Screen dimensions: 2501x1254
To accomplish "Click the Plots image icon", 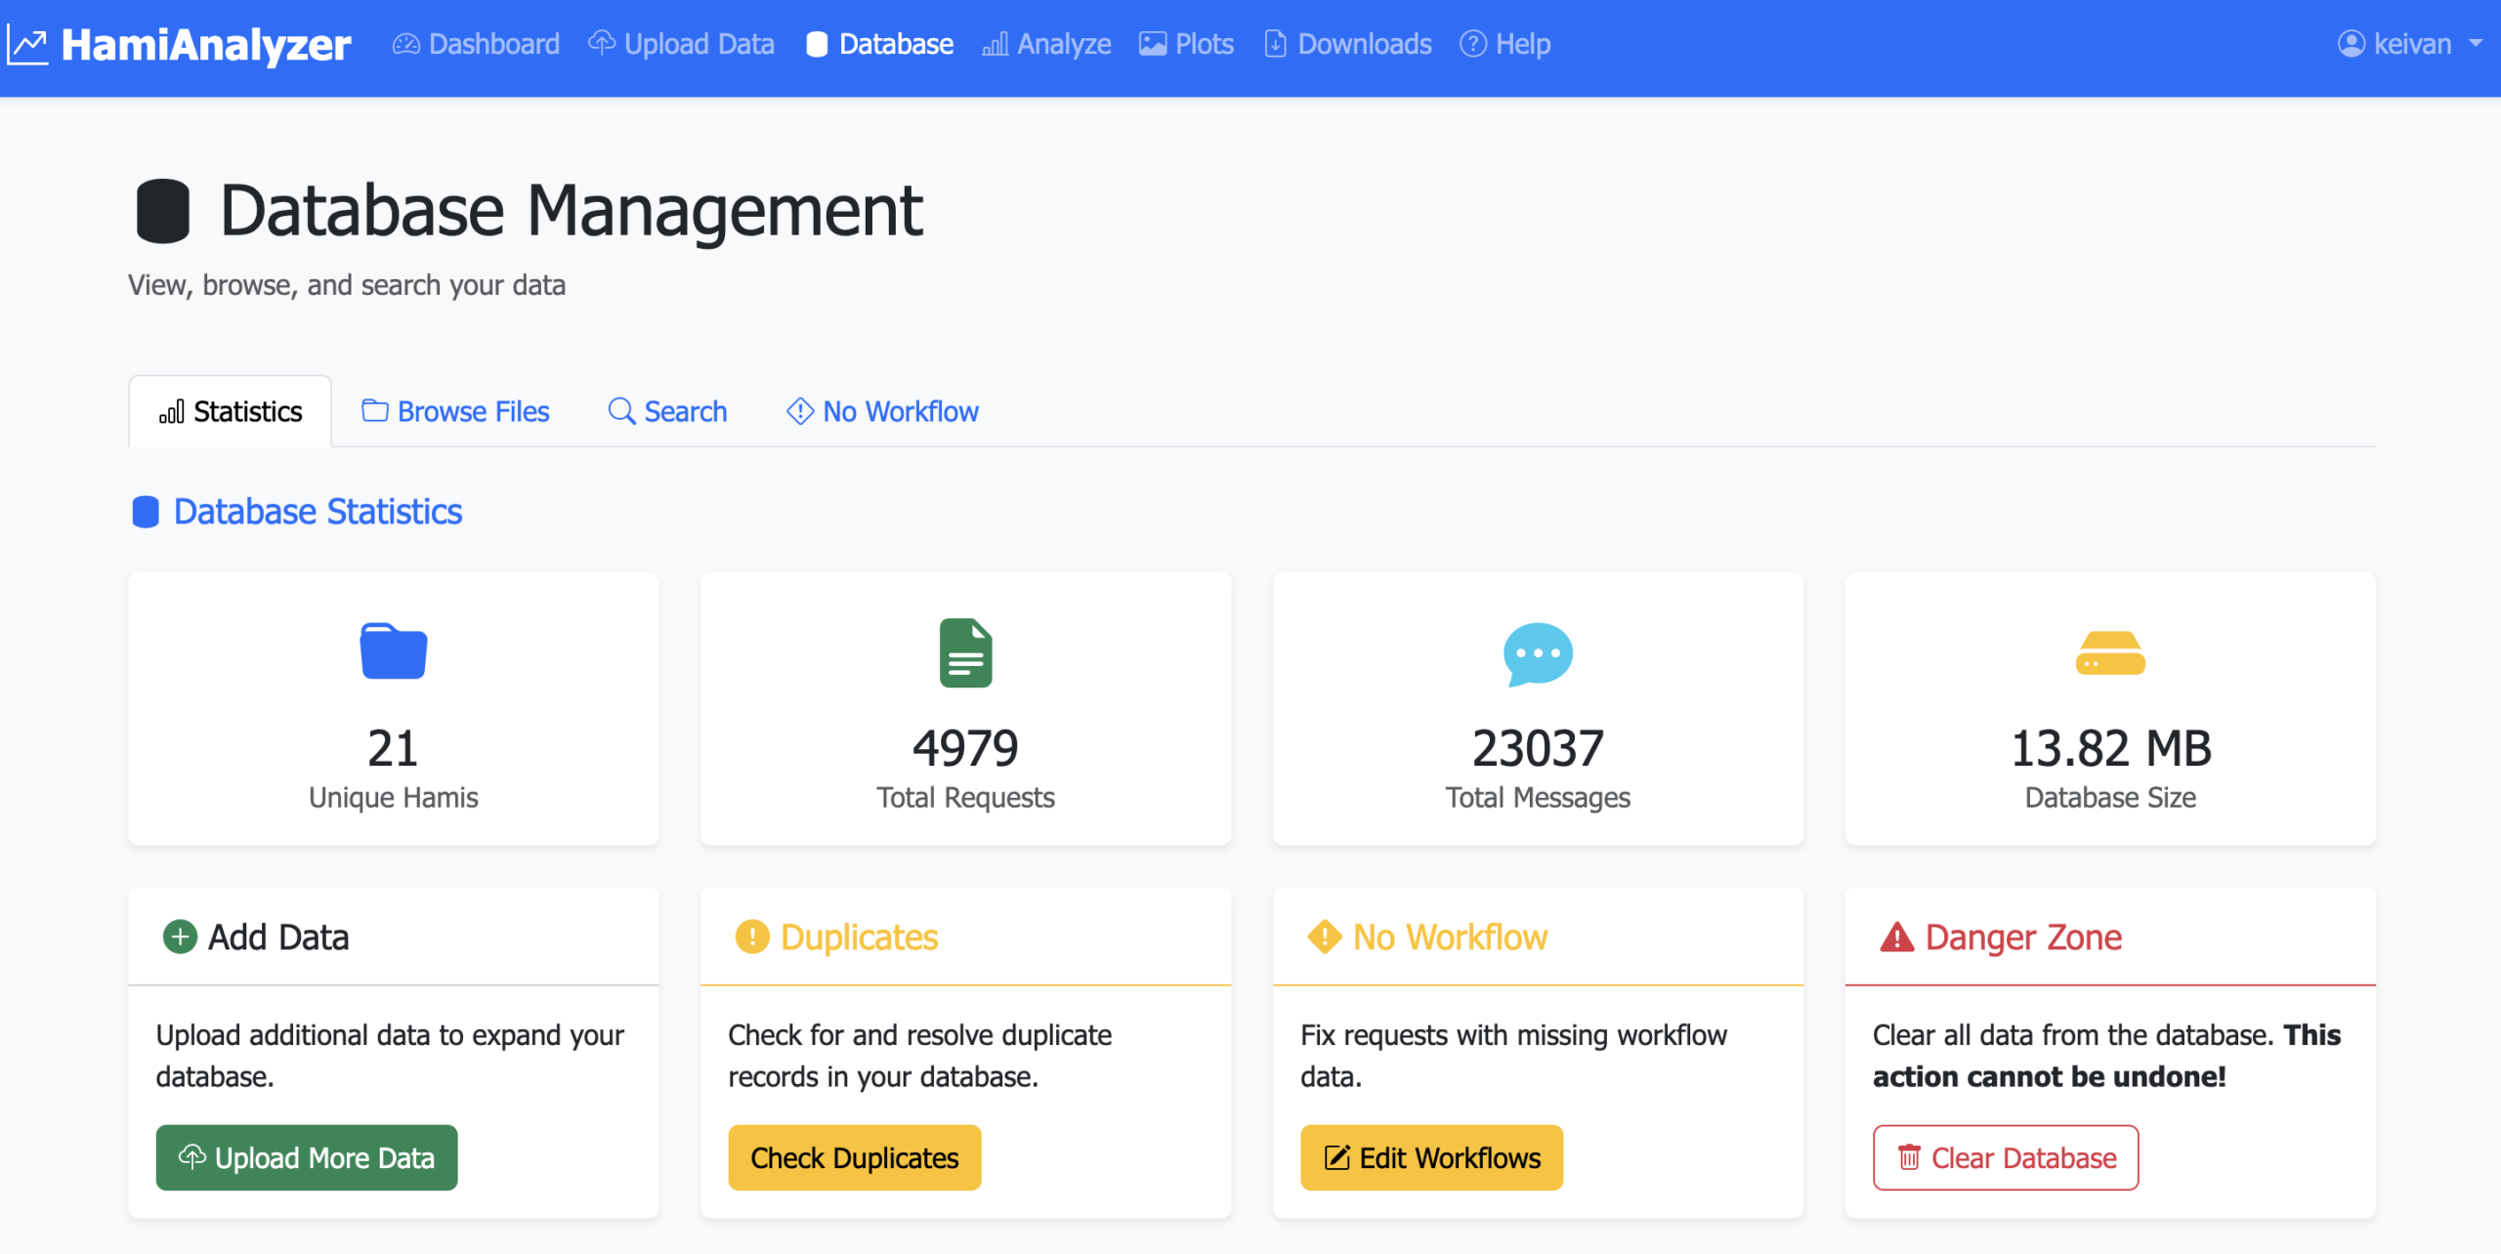I will tap(1153, 44).
